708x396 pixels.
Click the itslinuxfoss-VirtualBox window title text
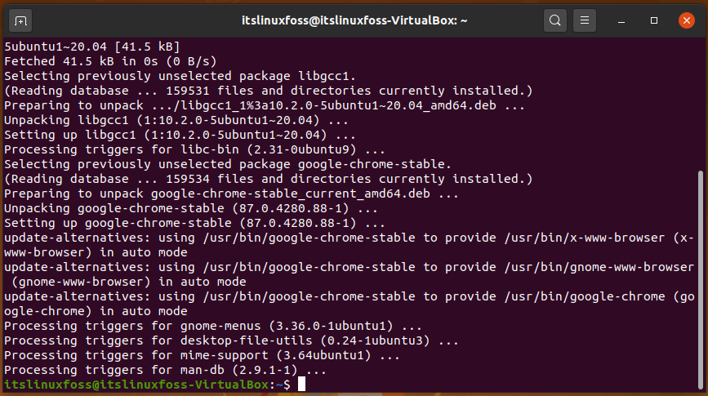click(354, 20)
